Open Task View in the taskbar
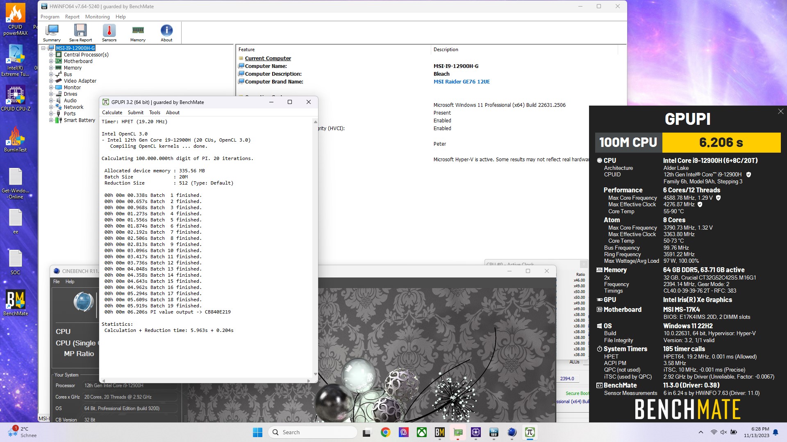Image resolution: width=787 pixels, height=442 pixels. 367,432
